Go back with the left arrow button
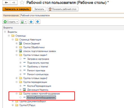This screenshot has width=124, height=108. click(x=6, y=3)
